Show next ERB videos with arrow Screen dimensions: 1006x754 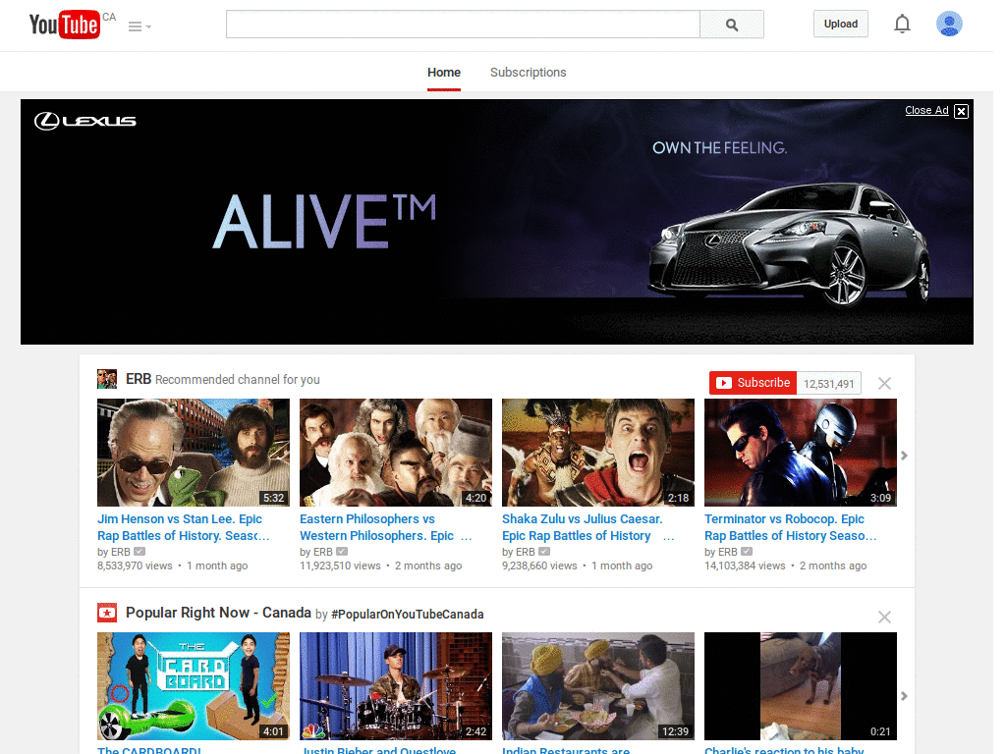[x=904, y=456]
